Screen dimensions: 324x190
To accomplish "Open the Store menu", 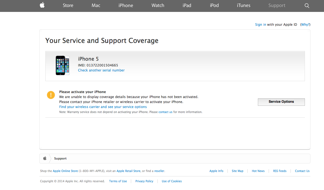I will tap(68, 6).
